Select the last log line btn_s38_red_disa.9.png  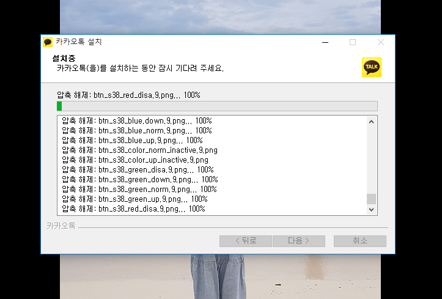(x=133, y=209)
